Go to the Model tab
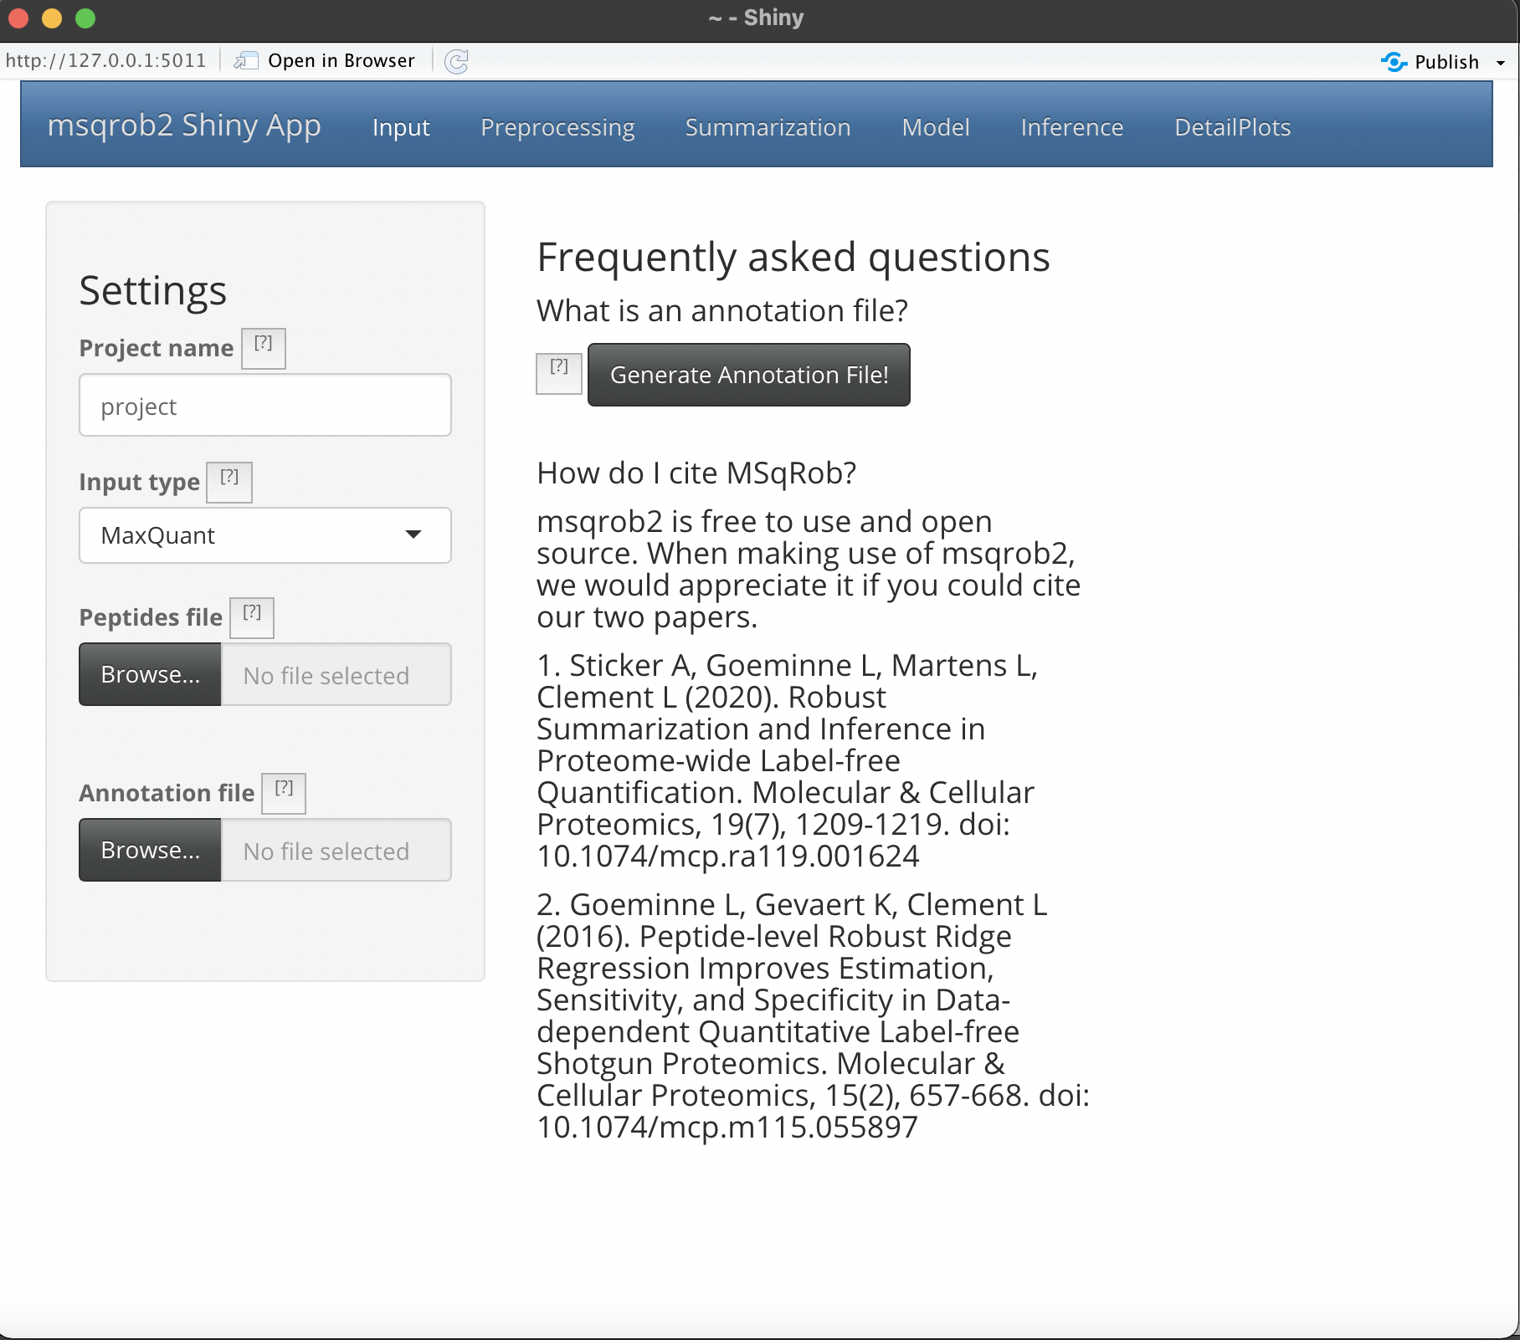Viewport: 1520px width, 1340px height. click(935, 127)
